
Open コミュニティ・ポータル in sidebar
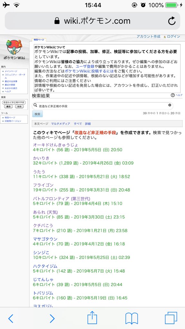tap(15, 76)
